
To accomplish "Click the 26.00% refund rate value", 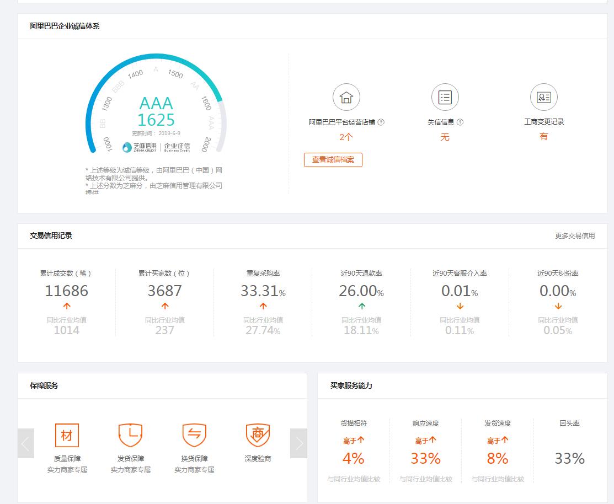I will coord(361,291).
